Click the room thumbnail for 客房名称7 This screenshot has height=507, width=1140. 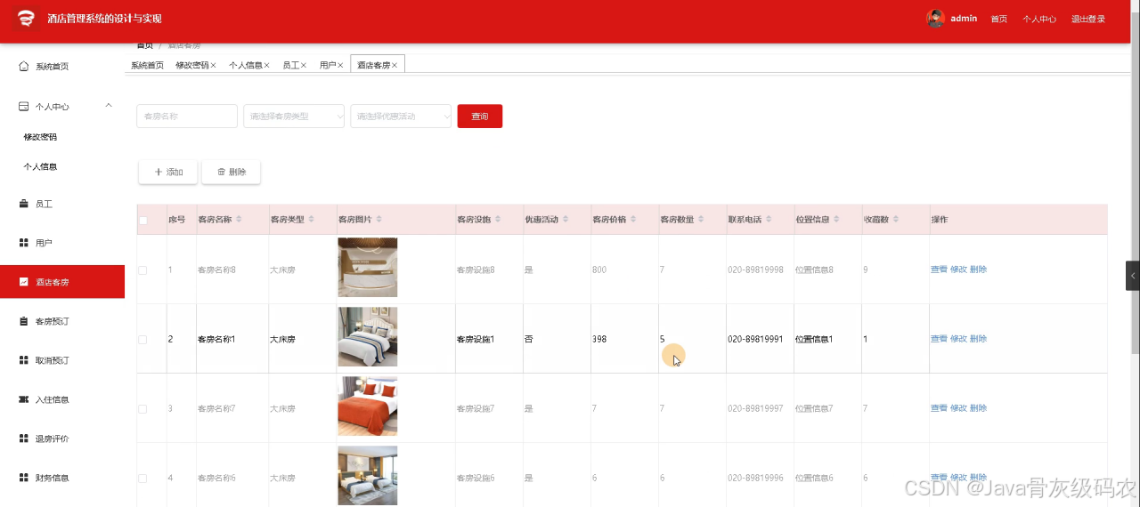[368, 406]
